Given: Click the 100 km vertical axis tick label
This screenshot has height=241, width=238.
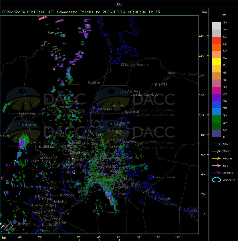Looking at the screenshot, I should coord(201,115).
